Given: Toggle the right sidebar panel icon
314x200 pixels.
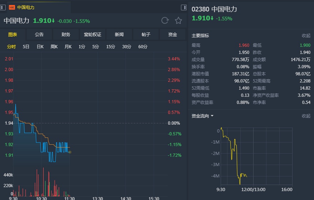Looking at the screenshot, I should (184, 7).
